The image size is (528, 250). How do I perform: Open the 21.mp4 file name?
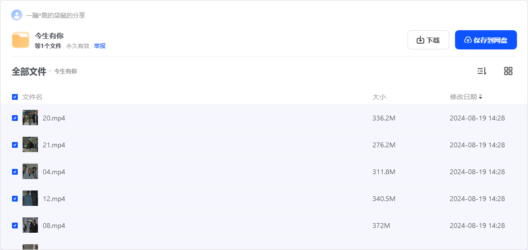pos(54,145)
